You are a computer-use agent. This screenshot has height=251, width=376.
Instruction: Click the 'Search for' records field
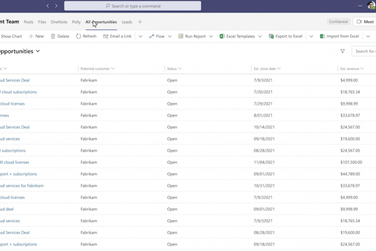coord(363,51)
